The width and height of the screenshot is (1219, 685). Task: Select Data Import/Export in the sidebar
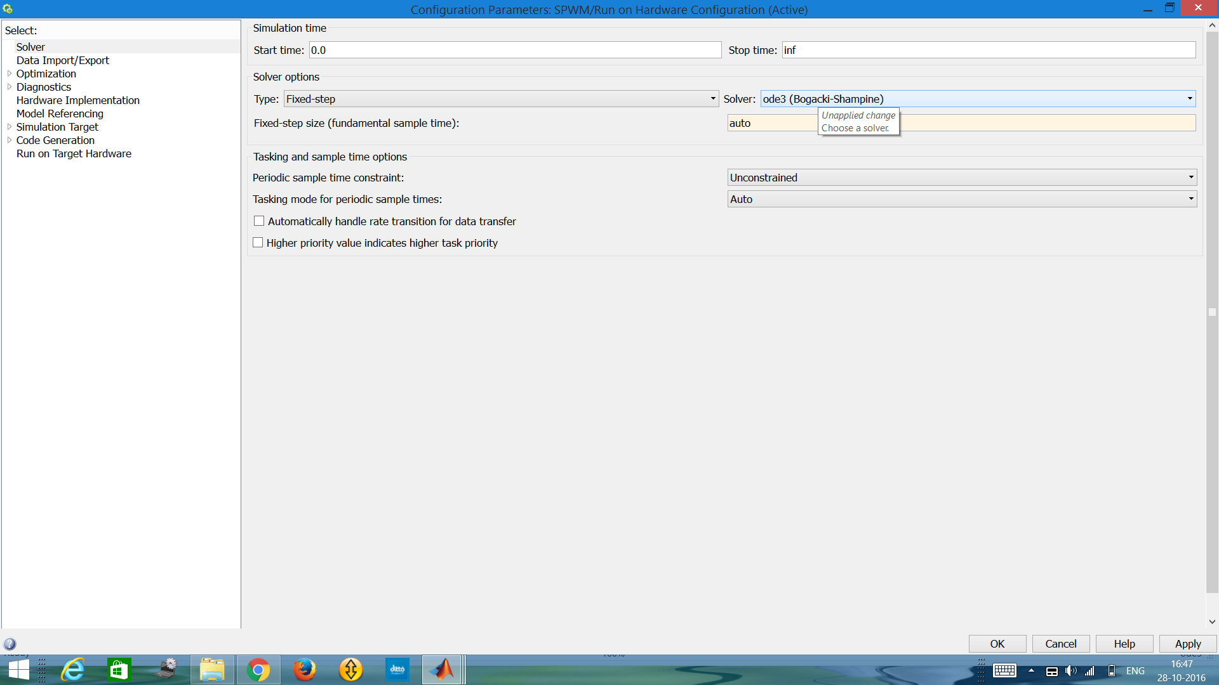point(63,60)
